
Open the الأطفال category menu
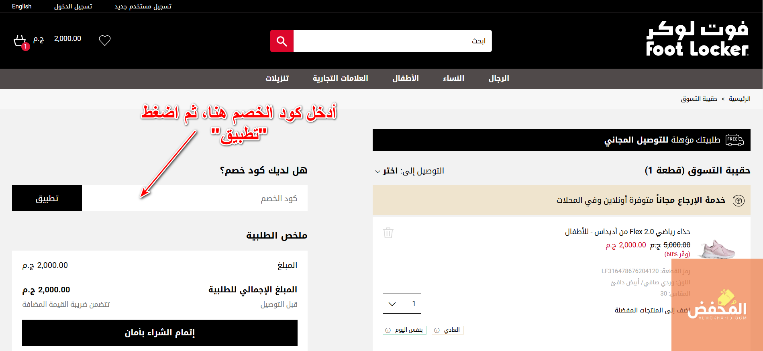point(405,78)
